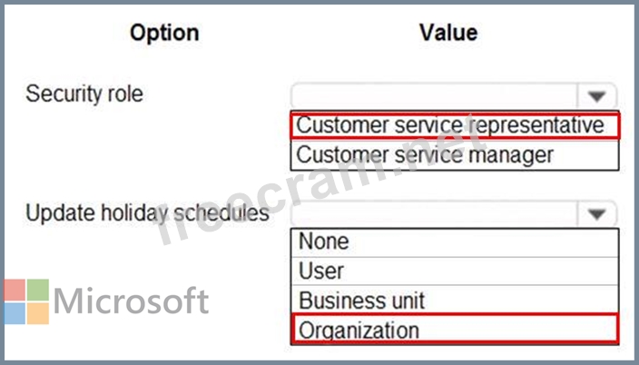Click the empty Security role combo box field
This screenshot has width=639, height=365.
pos(434,95)
